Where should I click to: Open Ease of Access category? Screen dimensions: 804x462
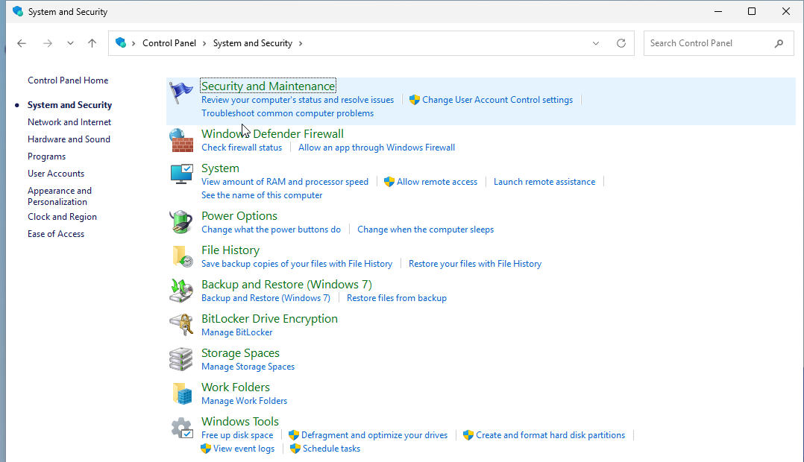click(56, 234)
